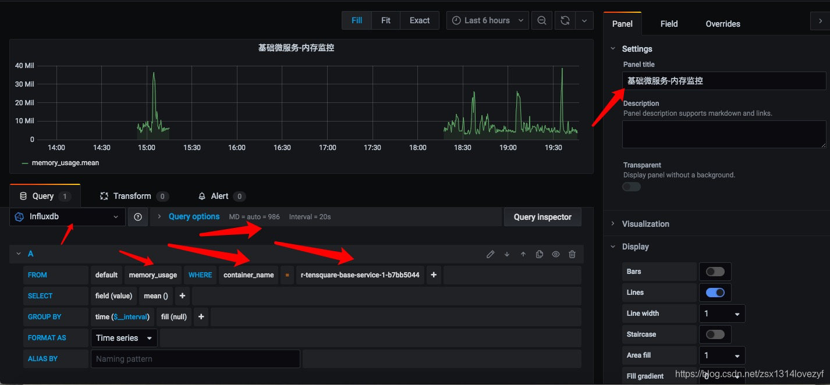Screen dimensions: 830x385
Task: Toggle the Lines switch off
Action: coord(715,293)
